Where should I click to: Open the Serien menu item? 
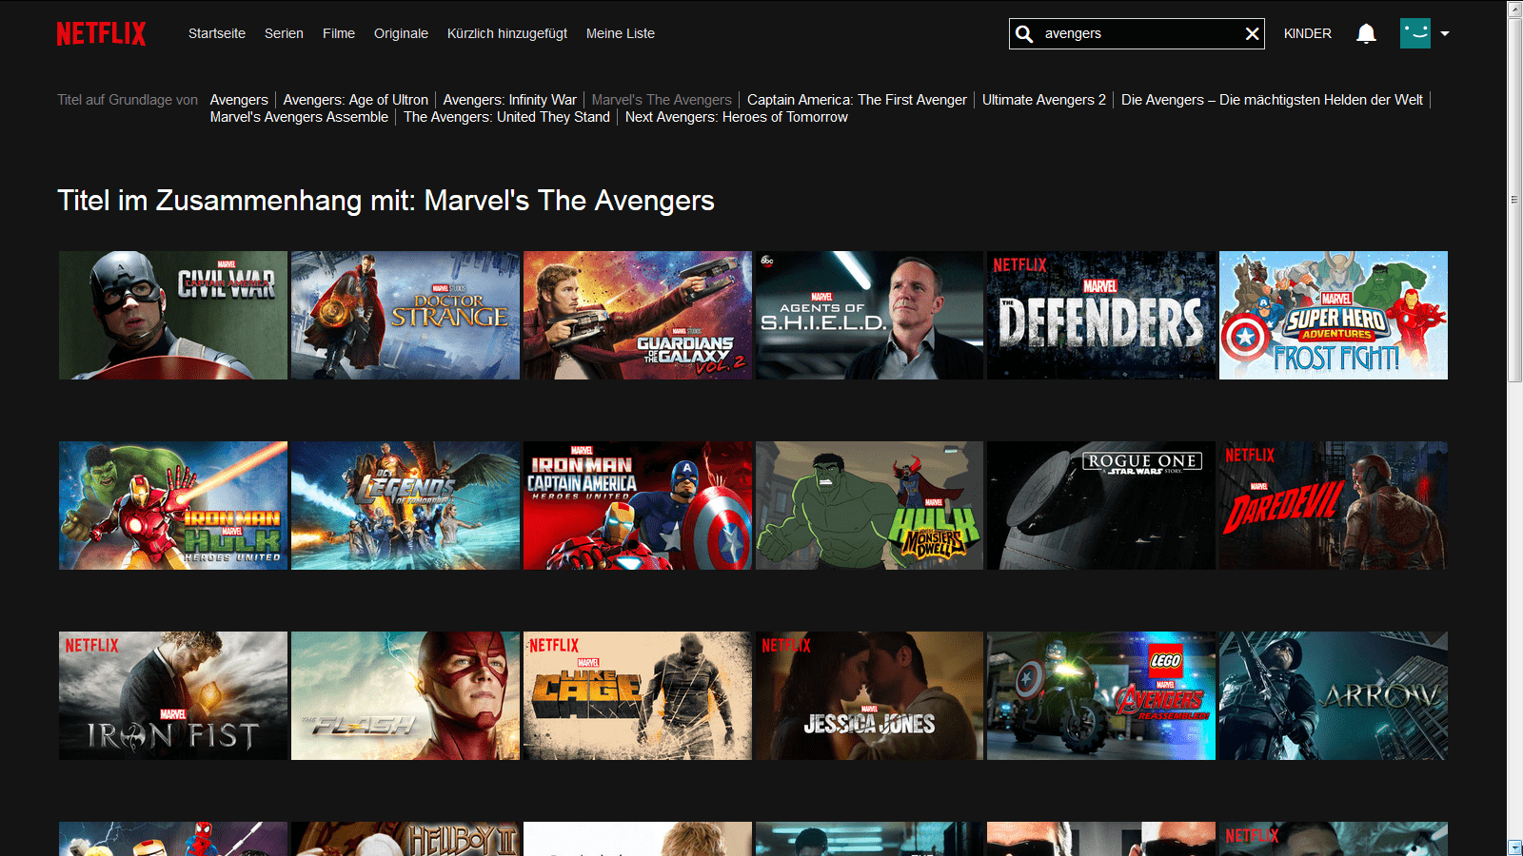[x=284, y=33]
